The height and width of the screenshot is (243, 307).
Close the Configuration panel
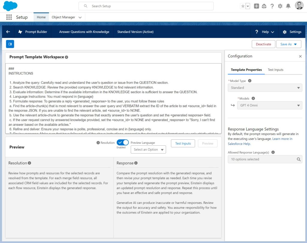(x=300, y=56)
